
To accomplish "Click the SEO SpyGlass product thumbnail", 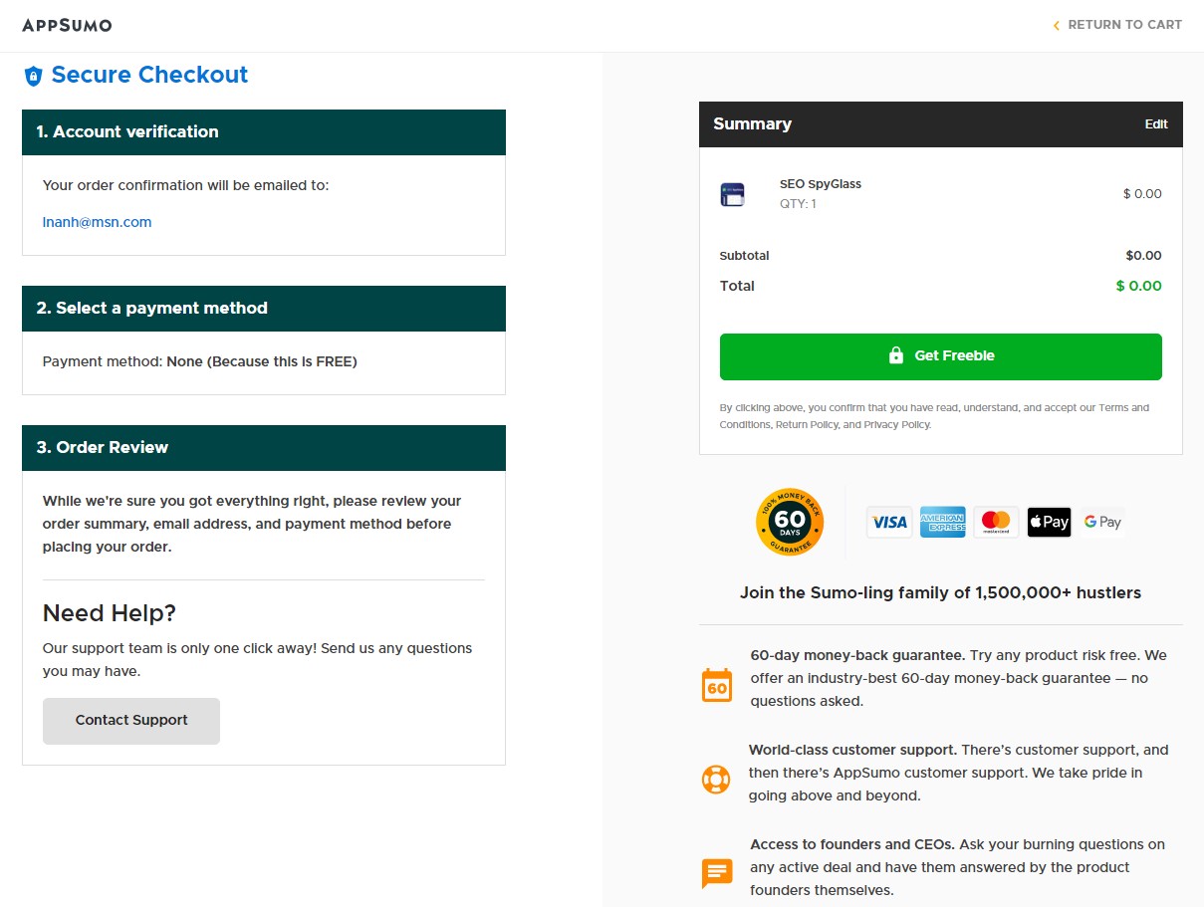I will click(733, 194).
